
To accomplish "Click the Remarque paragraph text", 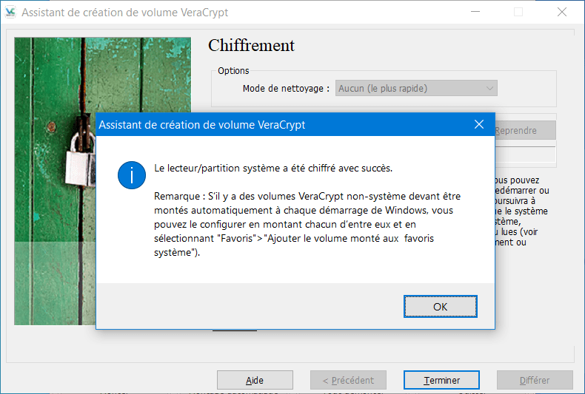I will coord(307,225).
